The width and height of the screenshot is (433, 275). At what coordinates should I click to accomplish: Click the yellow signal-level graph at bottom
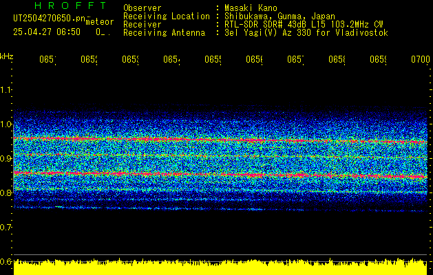220,267
